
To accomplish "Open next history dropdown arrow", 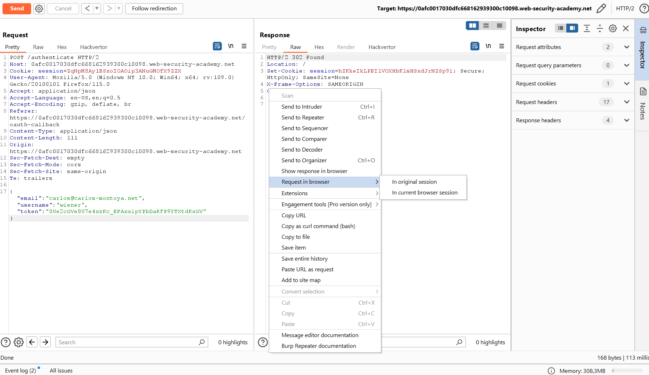I will (119, 9).
